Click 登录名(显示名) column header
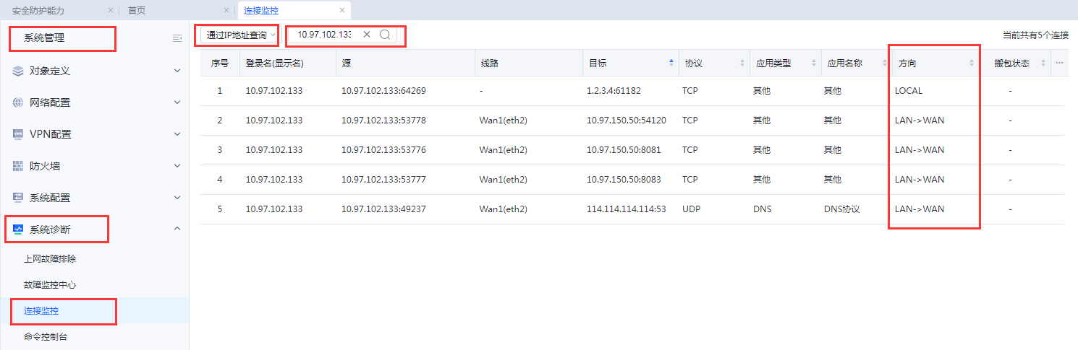Viewport: 1078px width, 350px height. point(287,63)
